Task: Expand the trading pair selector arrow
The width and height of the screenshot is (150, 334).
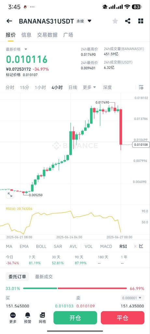Action: (89, 21)
